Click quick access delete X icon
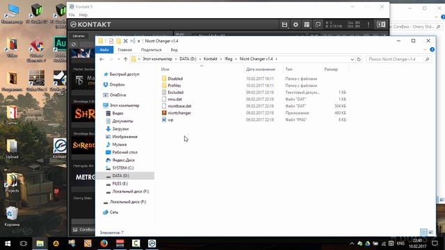Image resolution: width=445 pixels, height=250 pixels. [125, 41]
